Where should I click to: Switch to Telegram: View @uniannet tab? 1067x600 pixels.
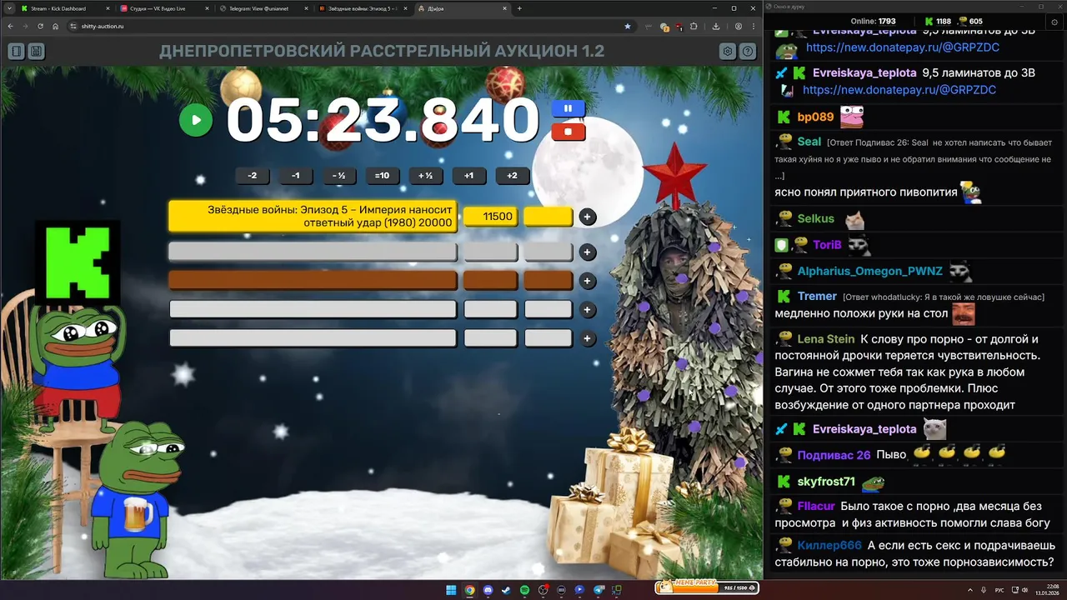[x=263, y=8]
